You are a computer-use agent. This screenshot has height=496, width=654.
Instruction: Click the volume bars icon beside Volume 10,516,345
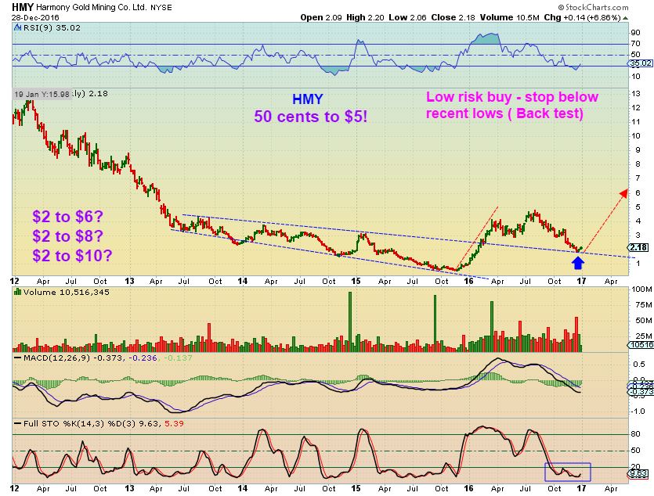(17, 292)
